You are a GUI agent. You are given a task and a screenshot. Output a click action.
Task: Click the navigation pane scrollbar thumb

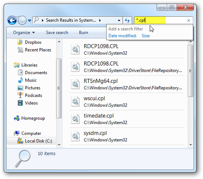coord(59,88)
